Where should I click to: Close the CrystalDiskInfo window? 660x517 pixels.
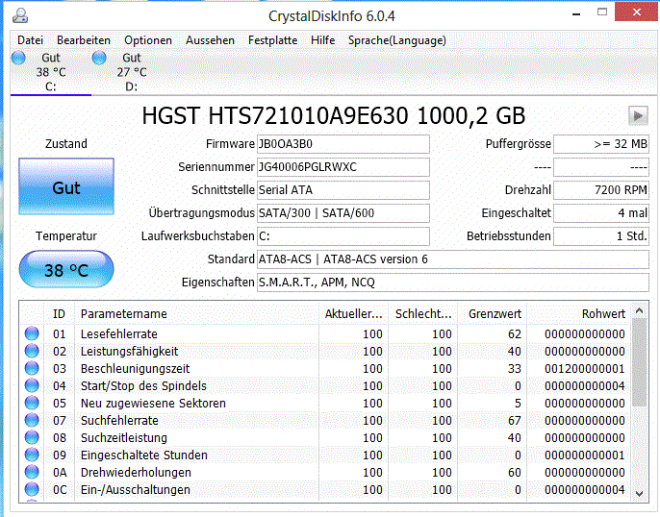point(637,12)
